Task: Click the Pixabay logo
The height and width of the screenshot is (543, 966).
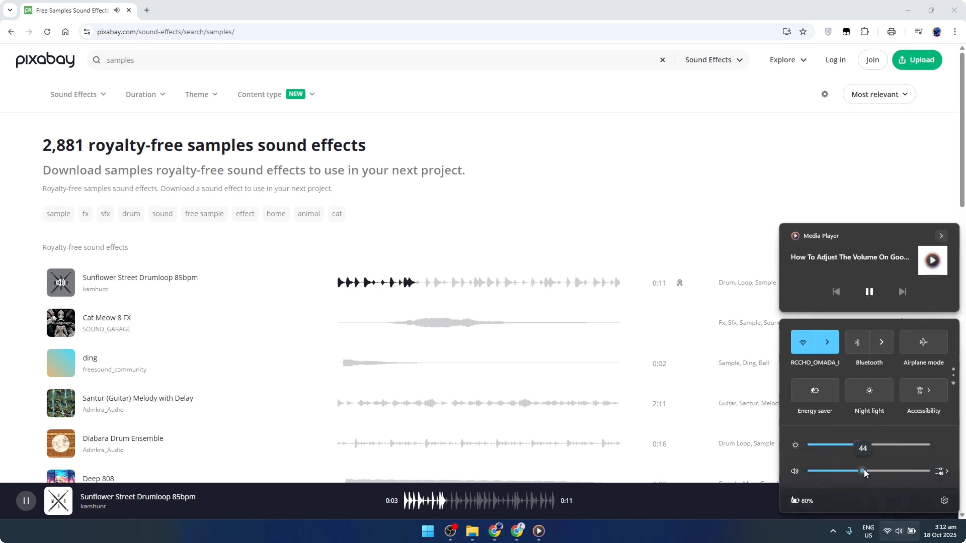Action: tap(45, 60)
